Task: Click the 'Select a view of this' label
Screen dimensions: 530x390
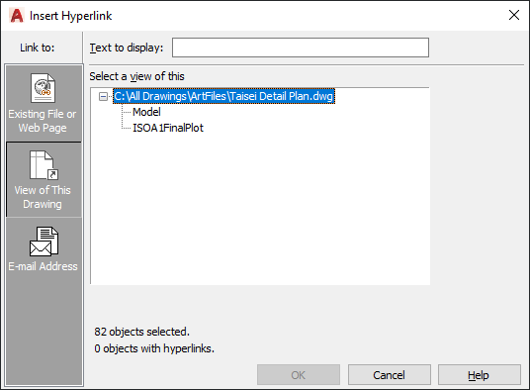Action: [136, 76]
